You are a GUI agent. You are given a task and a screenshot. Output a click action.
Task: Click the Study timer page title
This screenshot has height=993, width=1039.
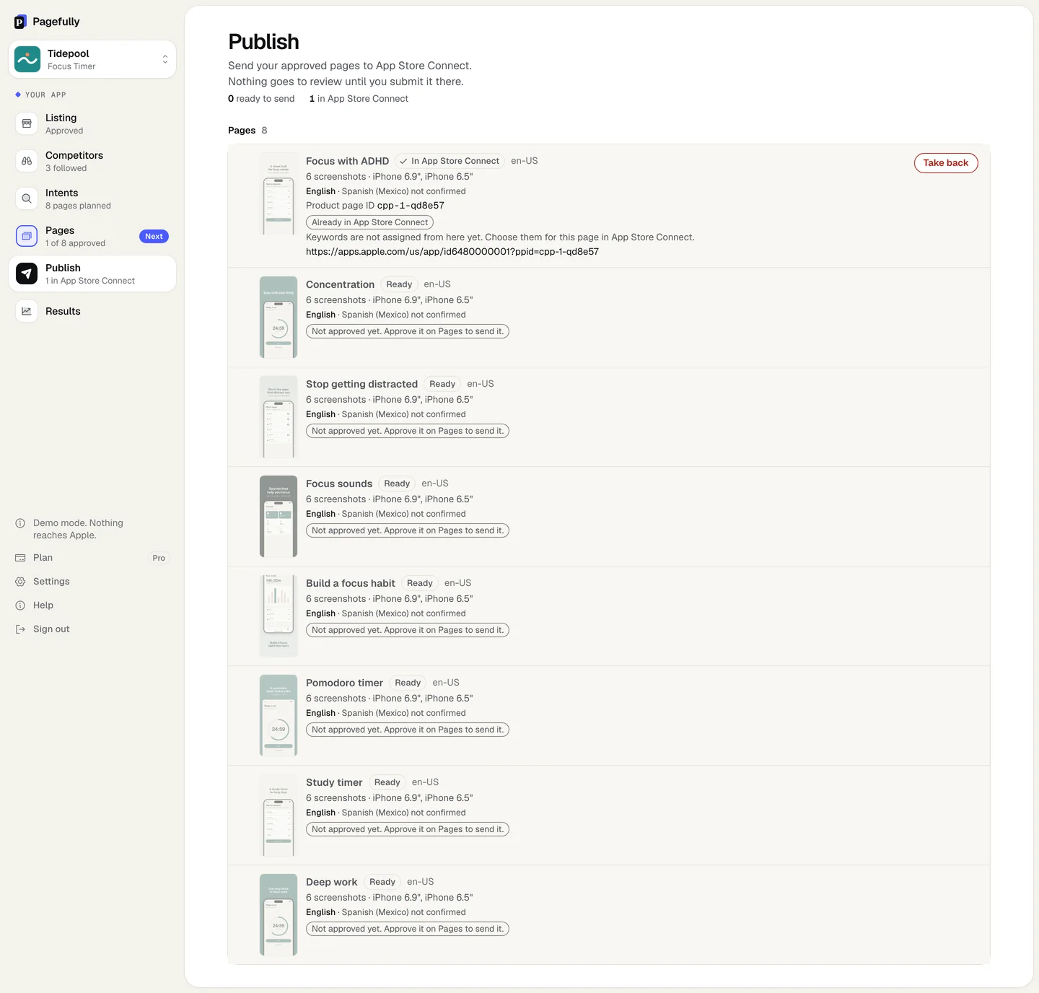click(334, 782)
